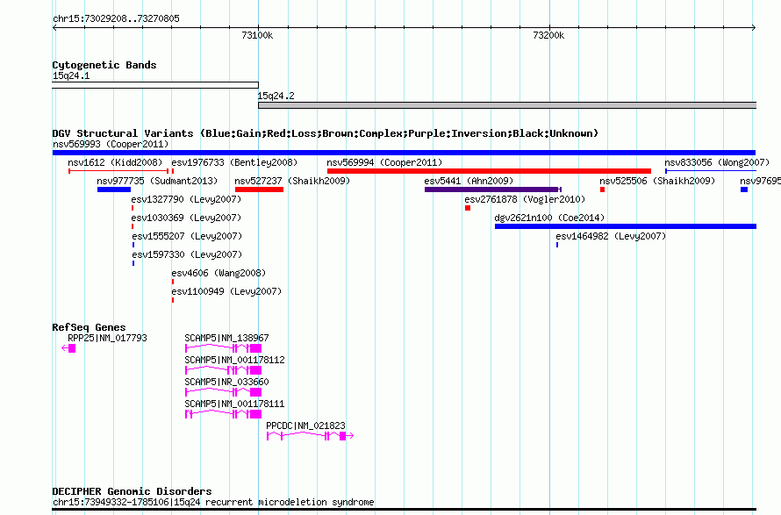Select nsv977735 (Sudmant2013) blue gain bar
The width and height of the screenshot is (781, 515).
[x=114, y=190]
